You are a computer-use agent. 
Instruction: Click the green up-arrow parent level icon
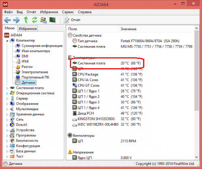26,20
